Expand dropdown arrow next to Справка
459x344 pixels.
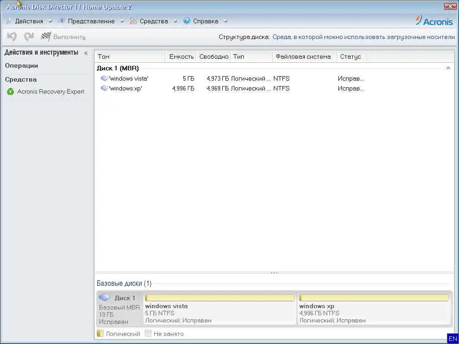pyautogui.click(x=225, y=21)
